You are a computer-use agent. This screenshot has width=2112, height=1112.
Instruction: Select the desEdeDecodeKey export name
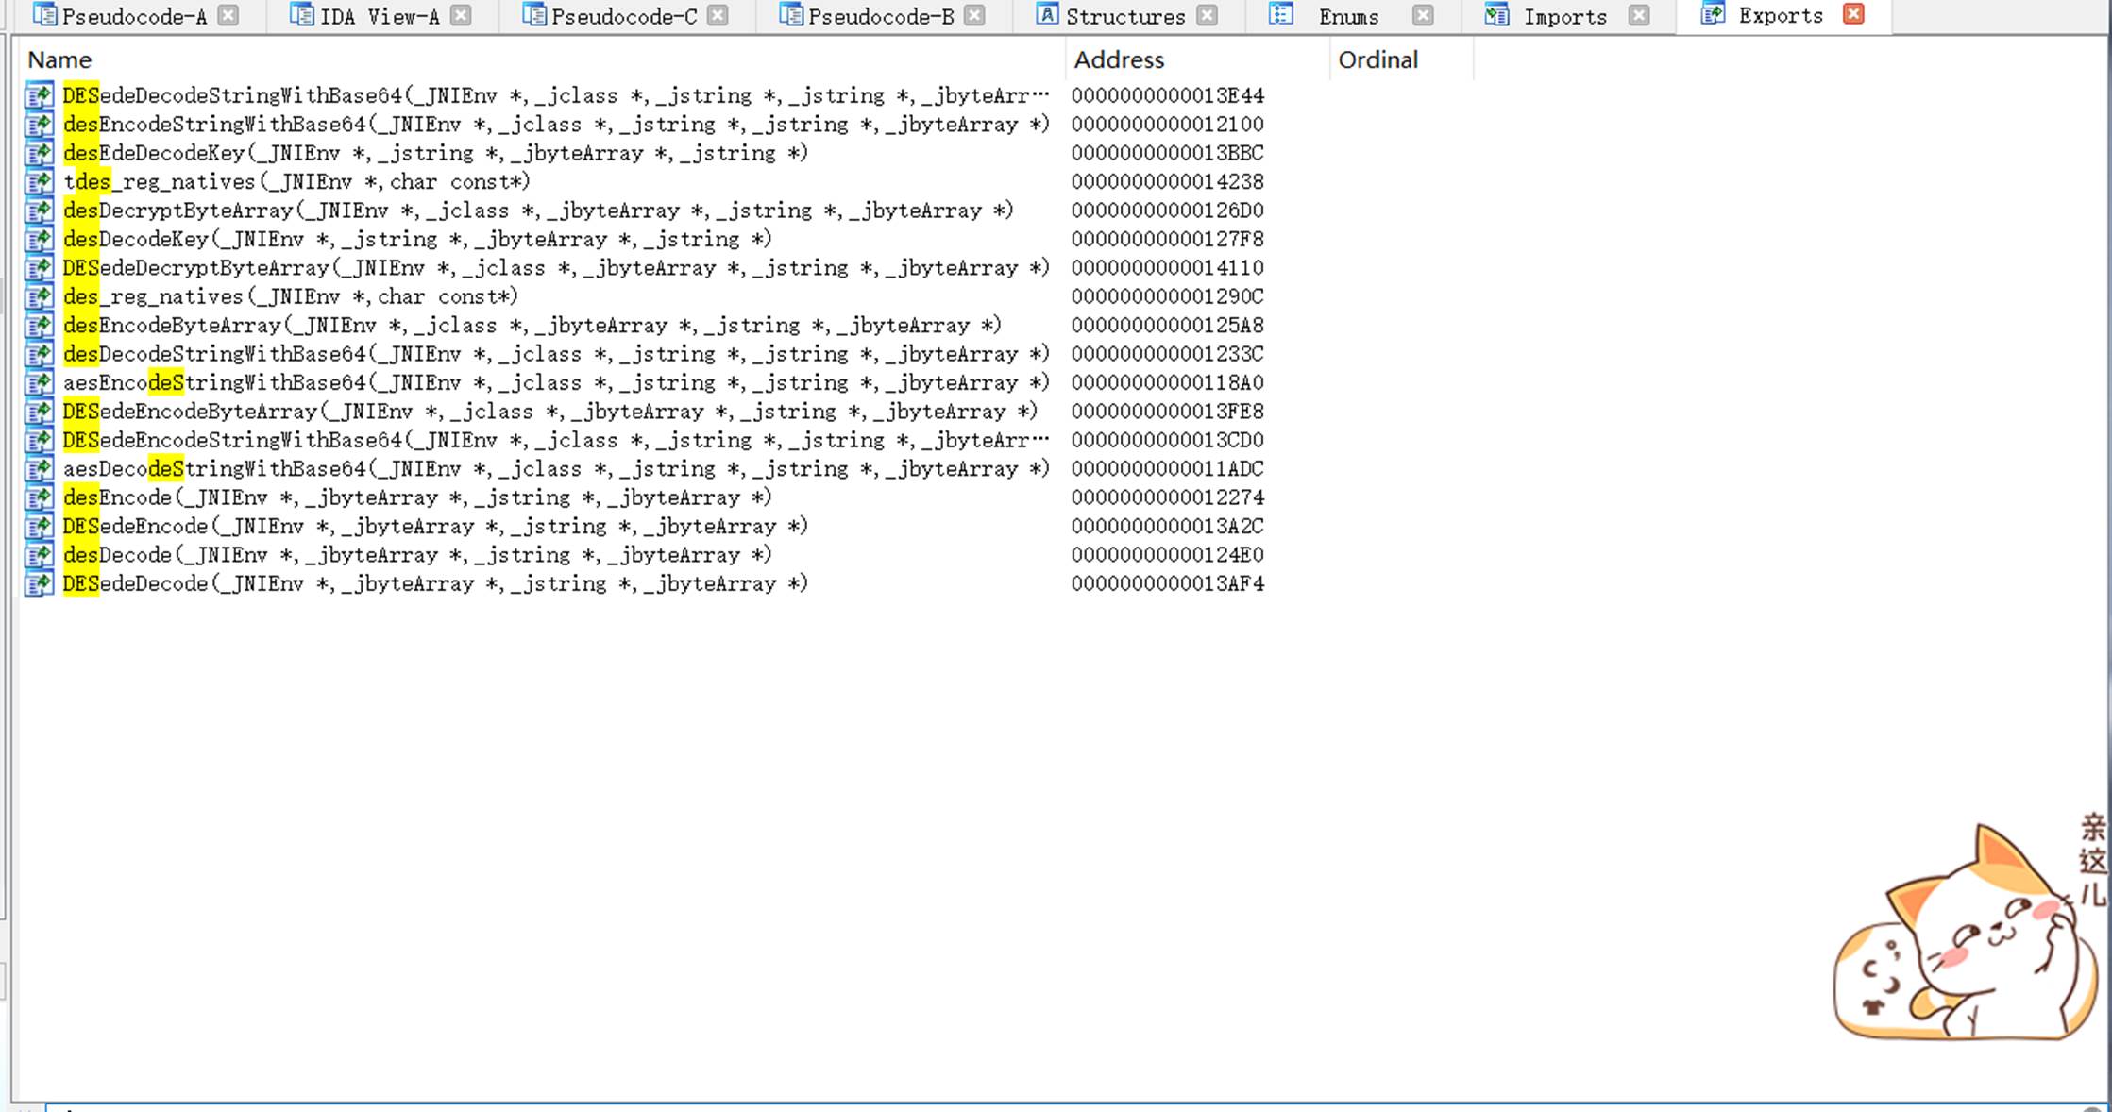[x=435, y=153]
